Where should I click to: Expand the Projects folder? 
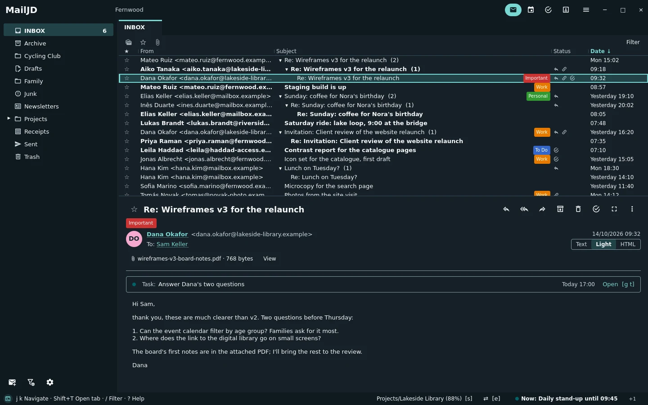pyautogui.click(x=9, y=118)
